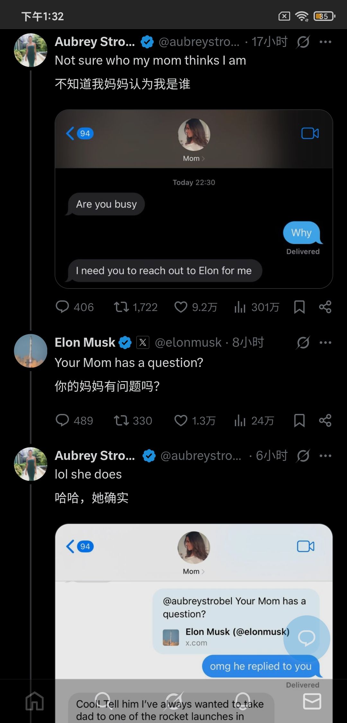Open more options menu on Elon's reply
This screenshot has width=347, height=723.
coord(325,343)
